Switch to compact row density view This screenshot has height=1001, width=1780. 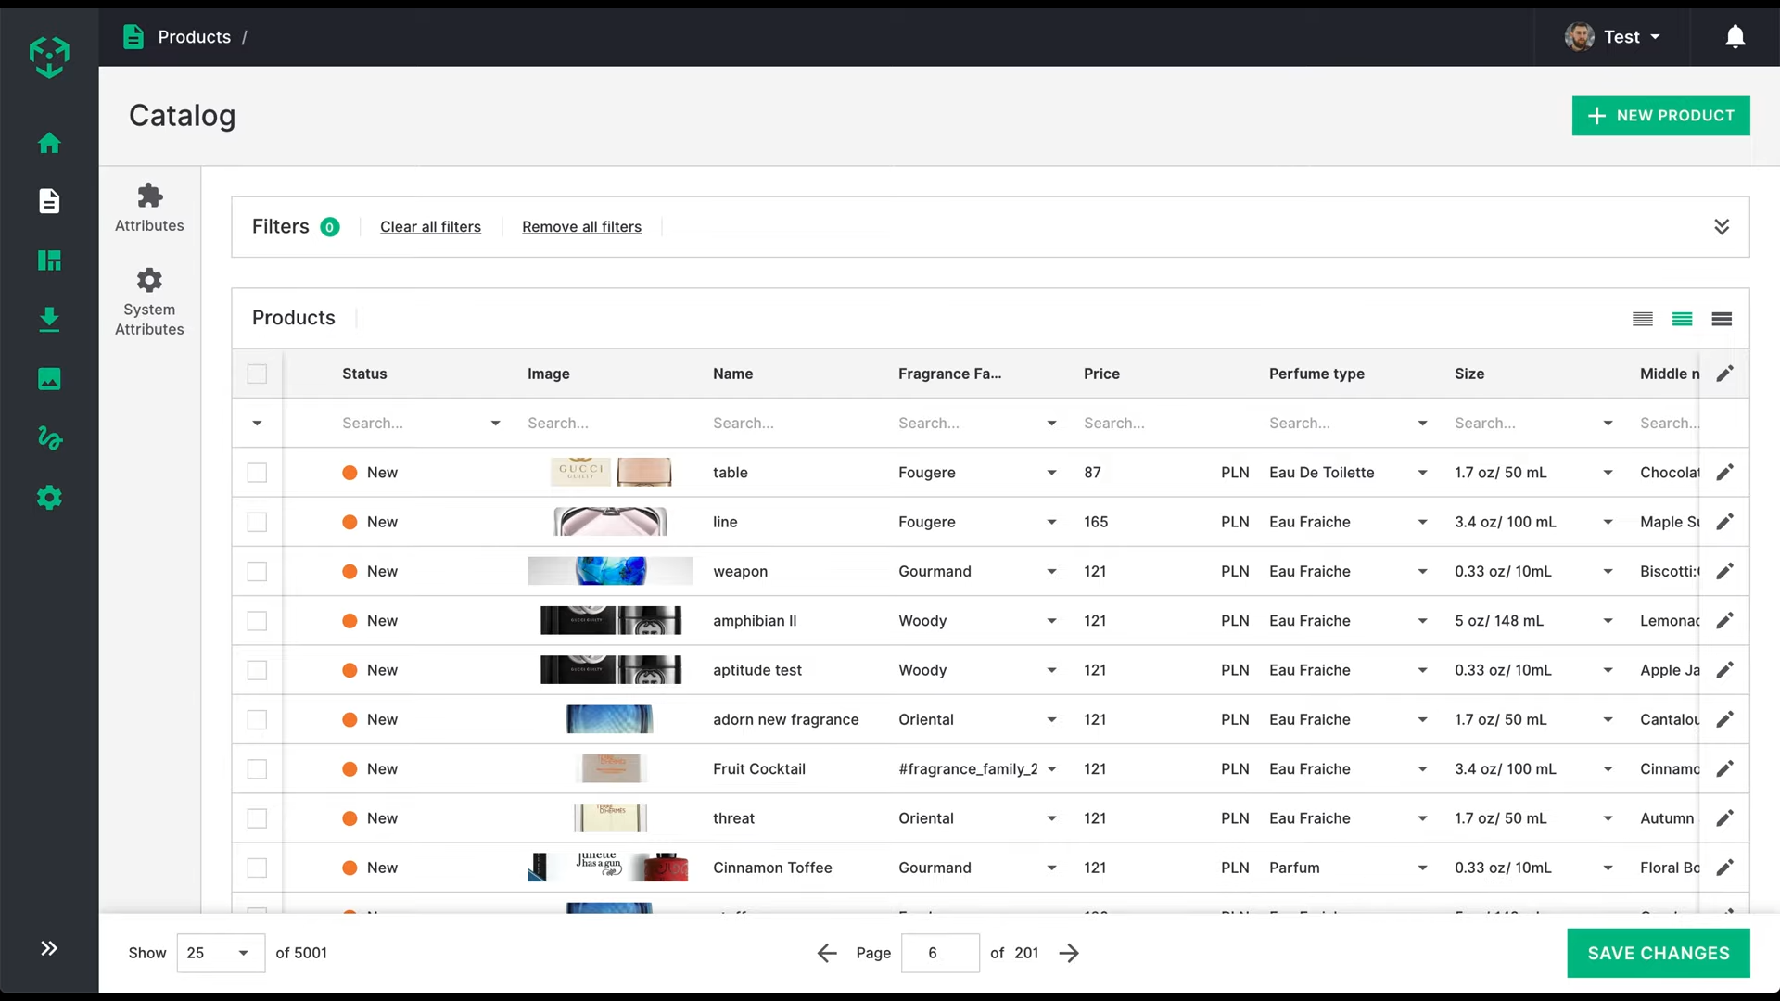tap(1642, 319)
